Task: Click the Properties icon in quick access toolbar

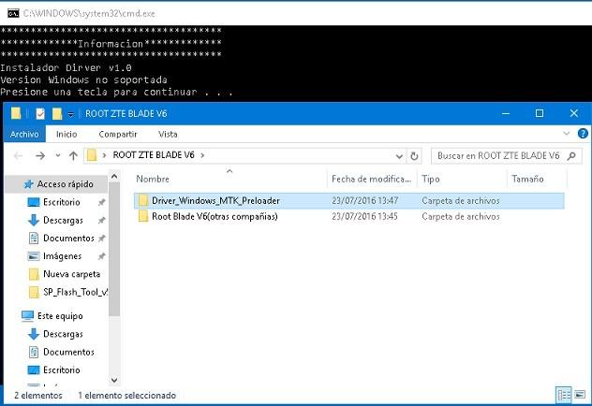Action: pyautogui.click(x=40, y=113)
